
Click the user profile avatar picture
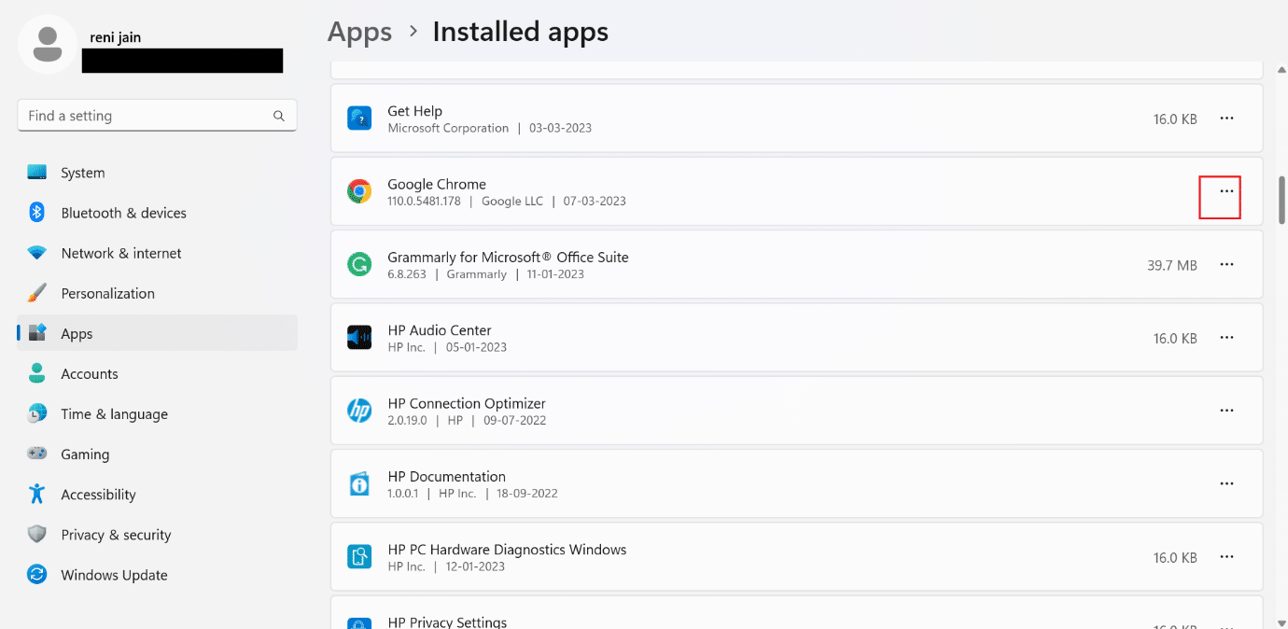point(48,45)
